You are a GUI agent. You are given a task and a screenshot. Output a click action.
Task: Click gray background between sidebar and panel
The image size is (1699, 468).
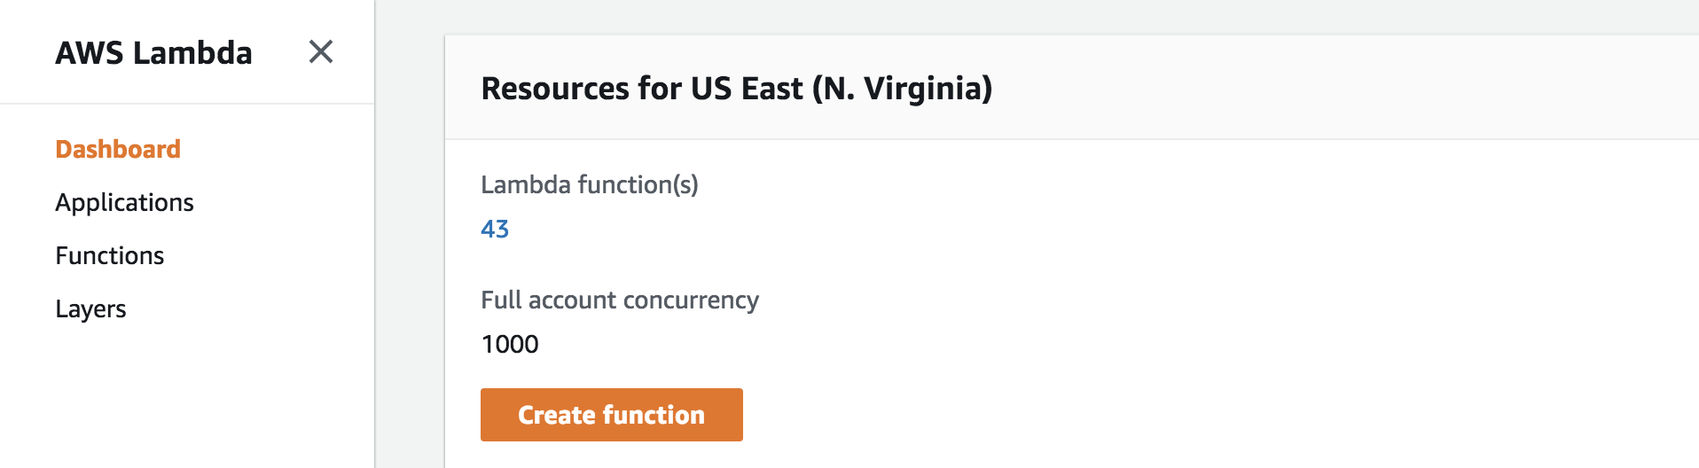[x=410, y=266]
